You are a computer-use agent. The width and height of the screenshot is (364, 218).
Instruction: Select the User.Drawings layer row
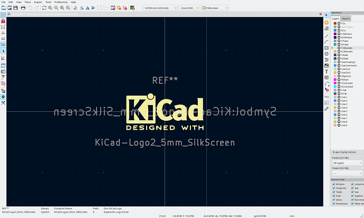(348, 62)
